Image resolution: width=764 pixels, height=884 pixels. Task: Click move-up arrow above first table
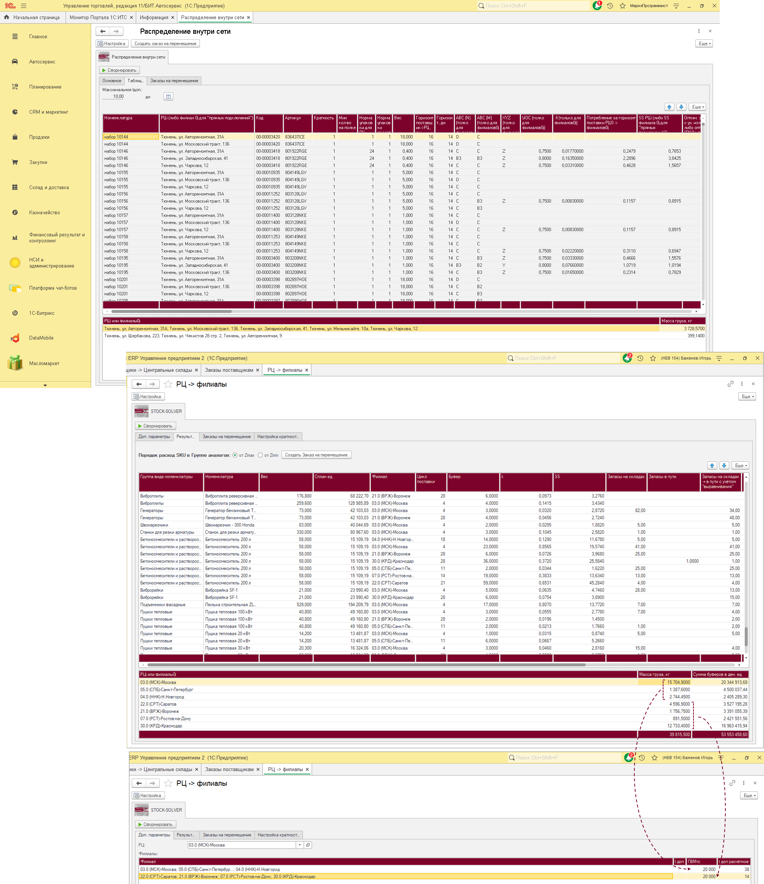pos(669,107)
